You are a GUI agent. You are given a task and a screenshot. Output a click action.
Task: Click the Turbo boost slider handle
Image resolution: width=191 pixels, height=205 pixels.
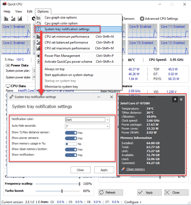tap(62, 191)
